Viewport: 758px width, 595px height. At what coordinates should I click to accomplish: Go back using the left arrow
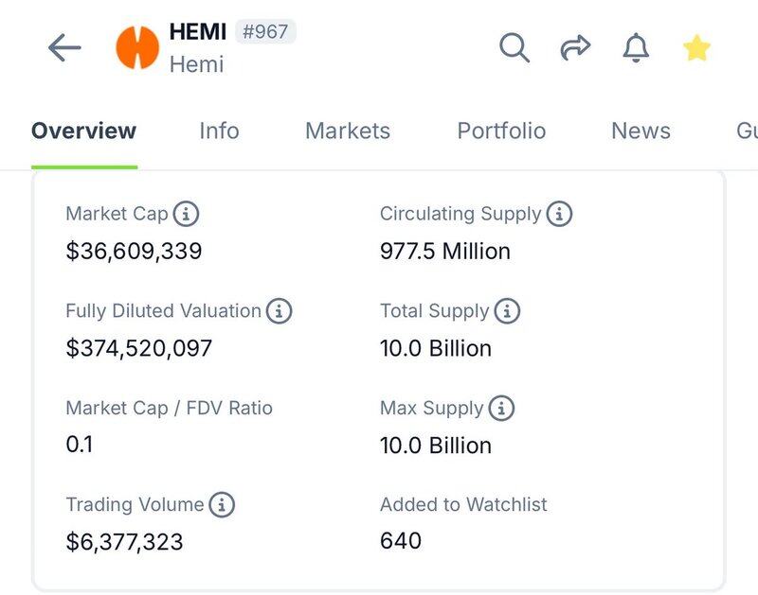(x=64, y=47)
